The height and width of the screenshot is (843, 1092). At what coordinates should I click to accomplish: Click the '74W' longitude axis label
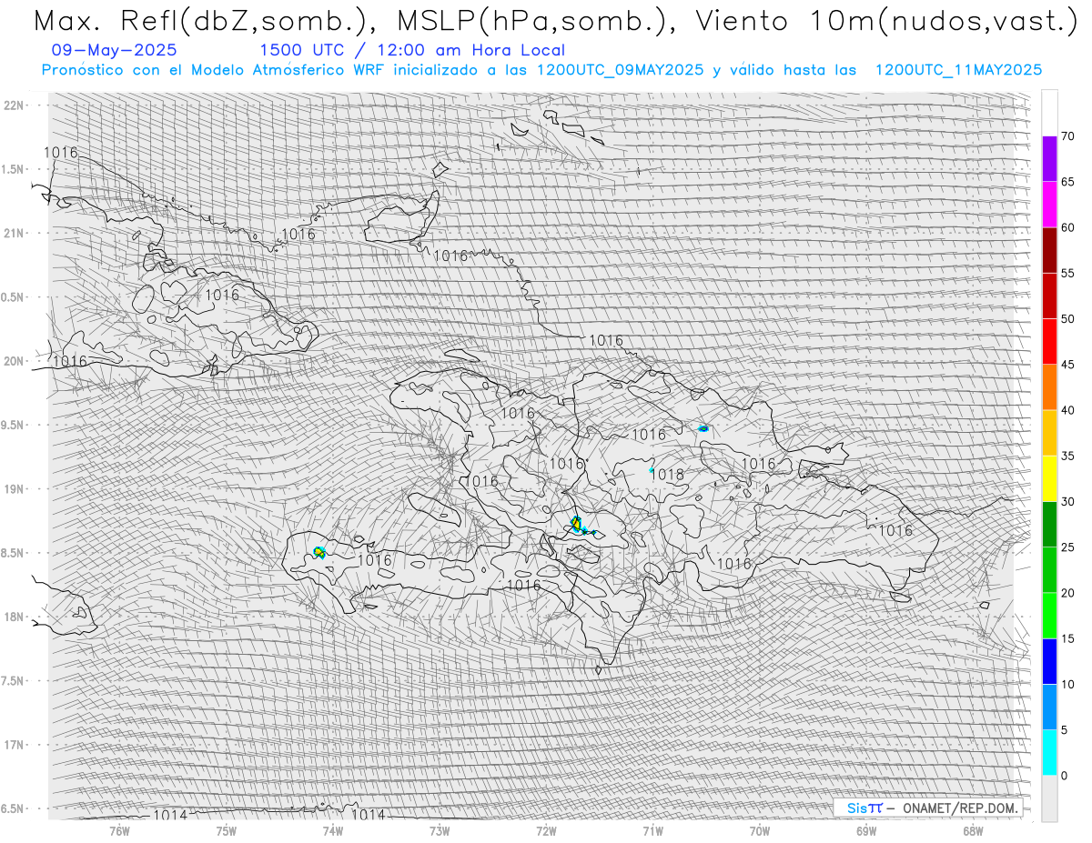333,830
